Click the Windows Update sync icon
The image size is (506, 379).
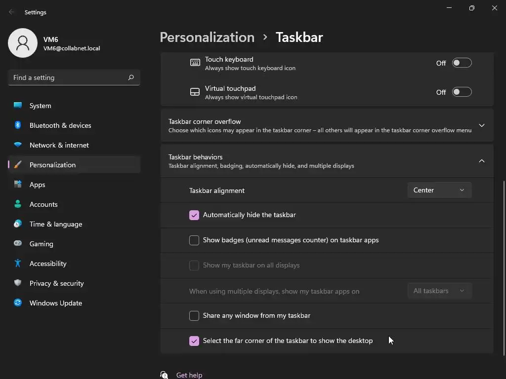click(18, 303)
